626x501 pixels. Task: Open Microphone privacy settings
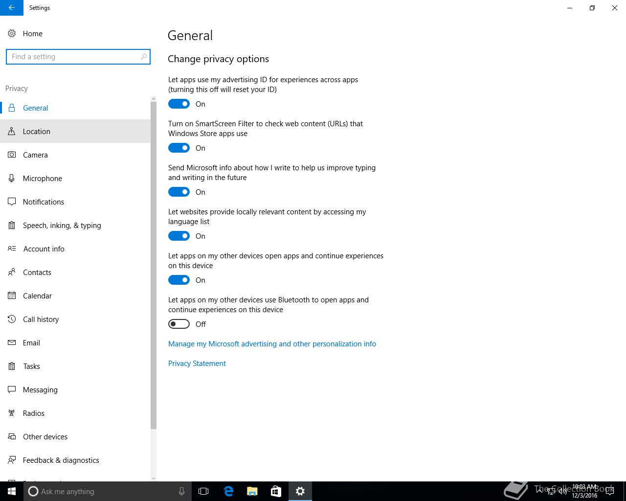click(x=75, y=178)
